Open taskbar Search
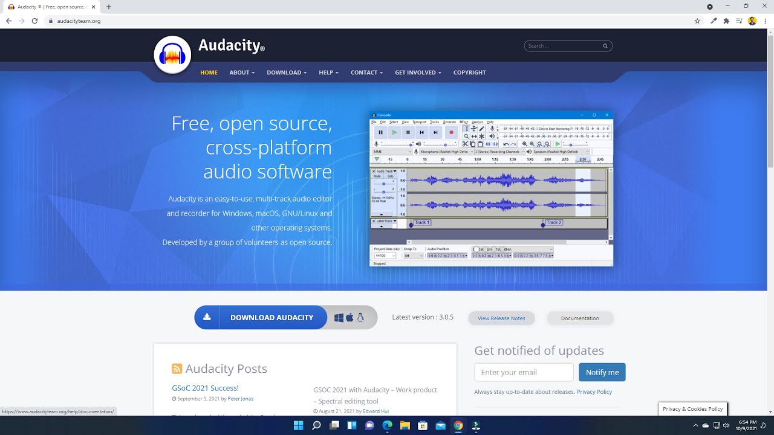This screenshot has width=774, height=435. (x=316, y=425)
